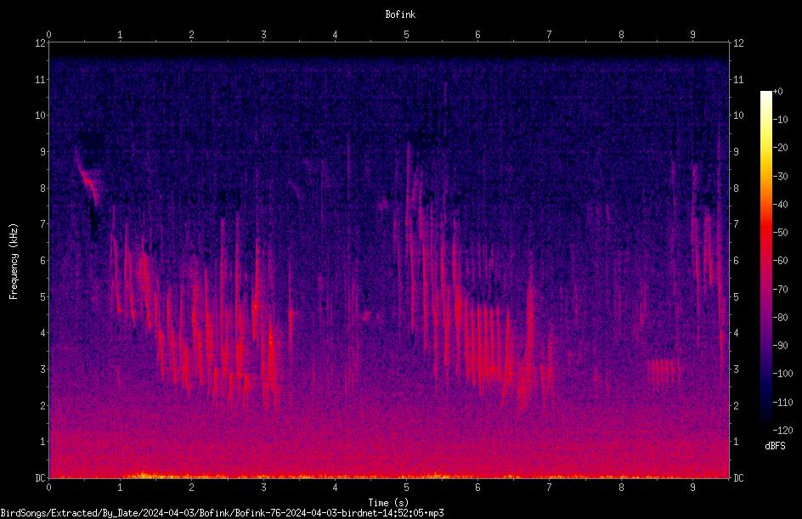Click the -50 label on color scale

[x=780, y=232]
